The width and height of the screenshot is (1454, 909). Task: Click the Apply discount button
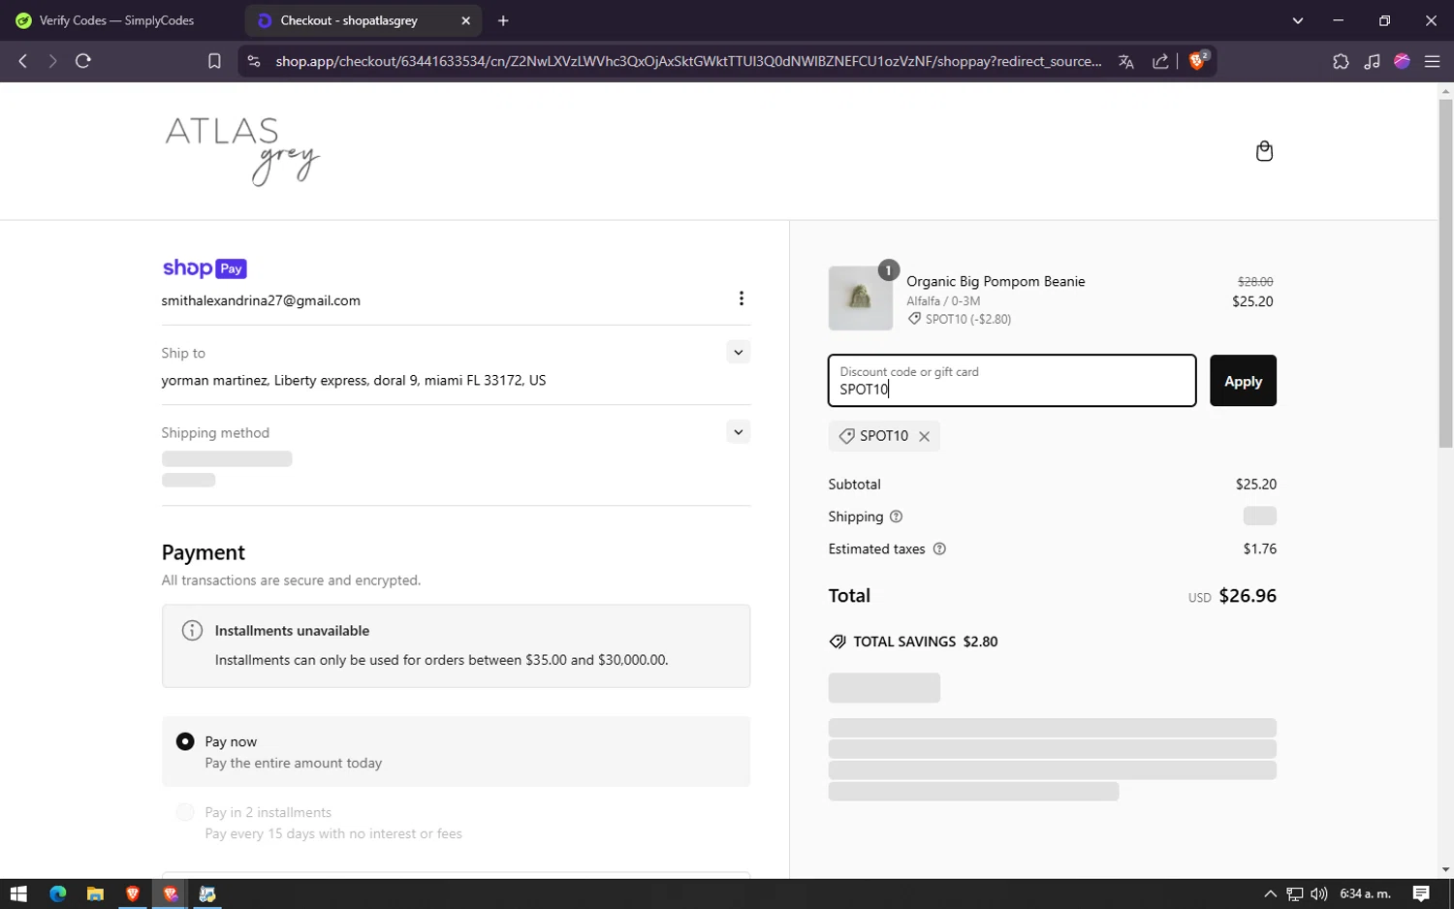coord(1243,381)
